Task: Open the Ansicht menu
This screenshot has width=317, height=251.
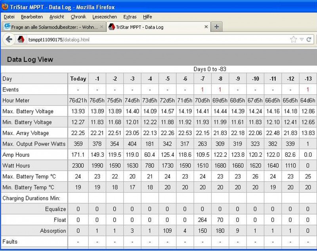Action: [x=57, y=17]
